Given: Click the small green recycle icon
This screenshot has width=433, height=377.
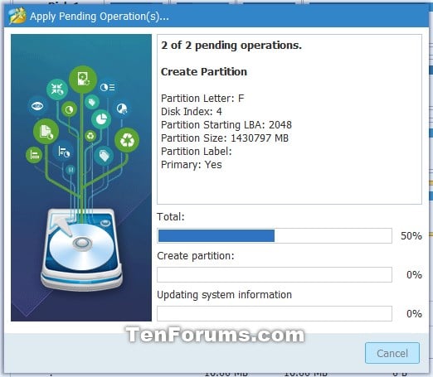Looking at the screenshot, I should click(x=90, y=136).
